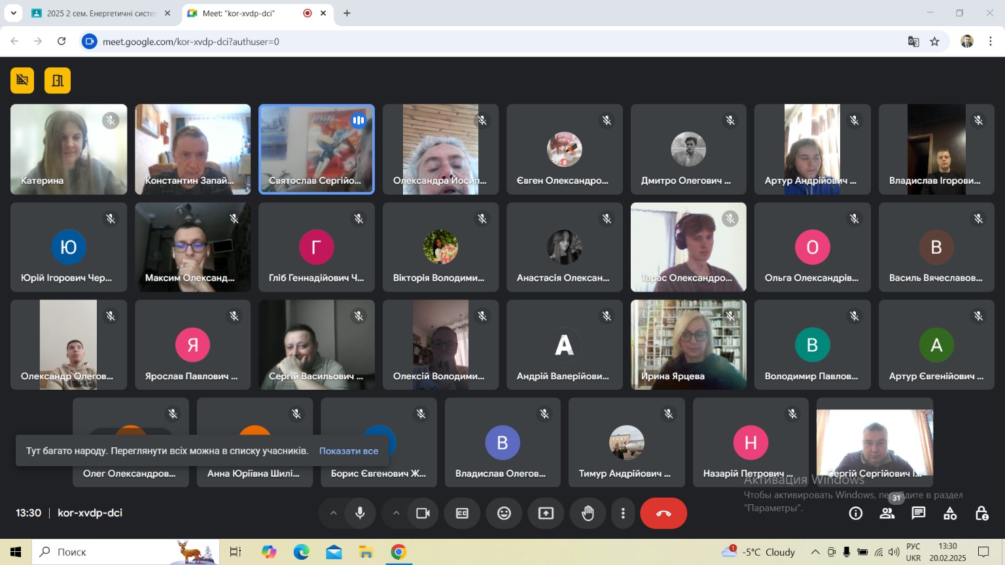This screenshot has height=565, width=1005.
Task: Open the emoji reactions picker
Action: (x=504, y=513)
